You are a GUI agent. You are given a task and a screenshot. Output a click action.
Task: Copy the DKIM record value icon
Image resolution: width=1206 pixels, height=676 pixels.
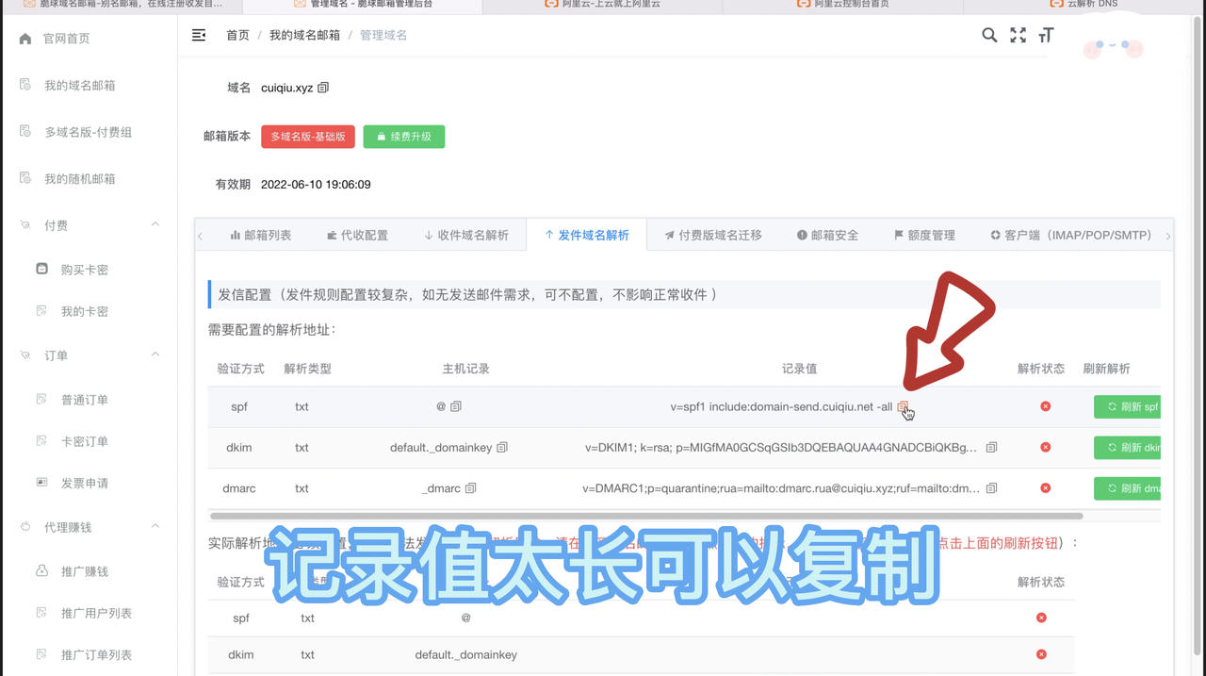point(991,448)
